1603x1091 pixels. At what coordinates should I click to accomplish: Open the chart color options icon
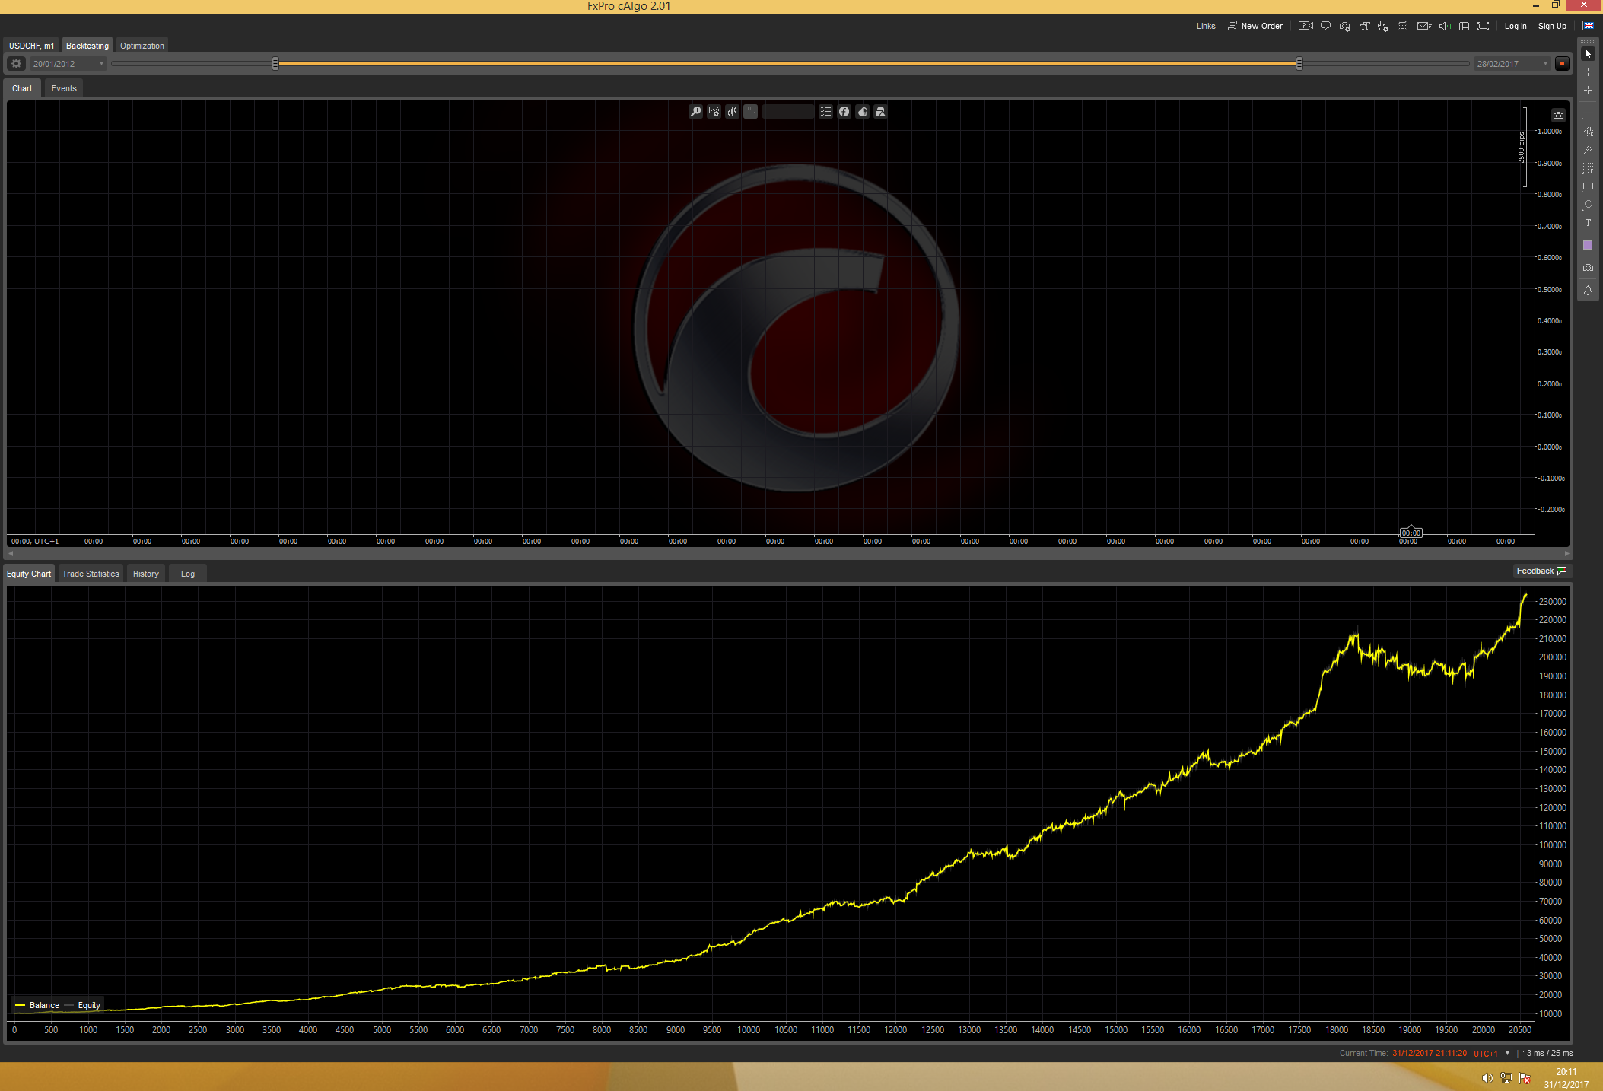pos(862,112)
